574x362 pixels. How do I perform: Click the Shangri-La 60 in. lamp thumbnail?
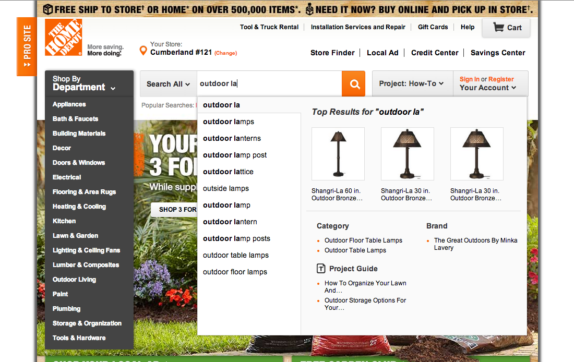[338, 153]
